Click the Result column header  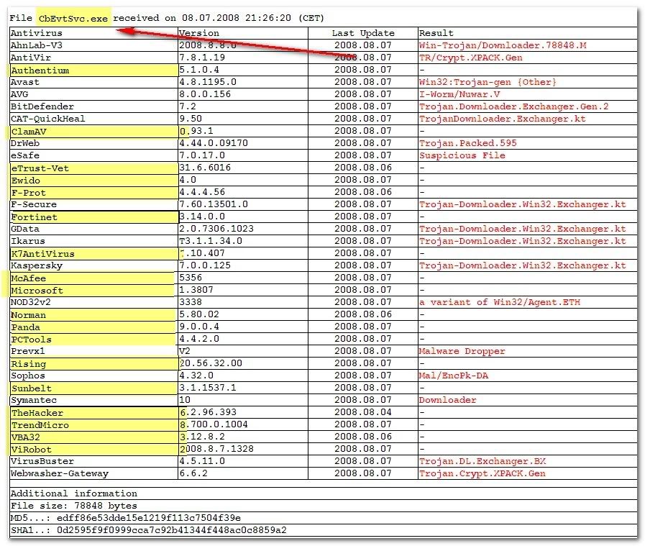click(x=436, y=33)
